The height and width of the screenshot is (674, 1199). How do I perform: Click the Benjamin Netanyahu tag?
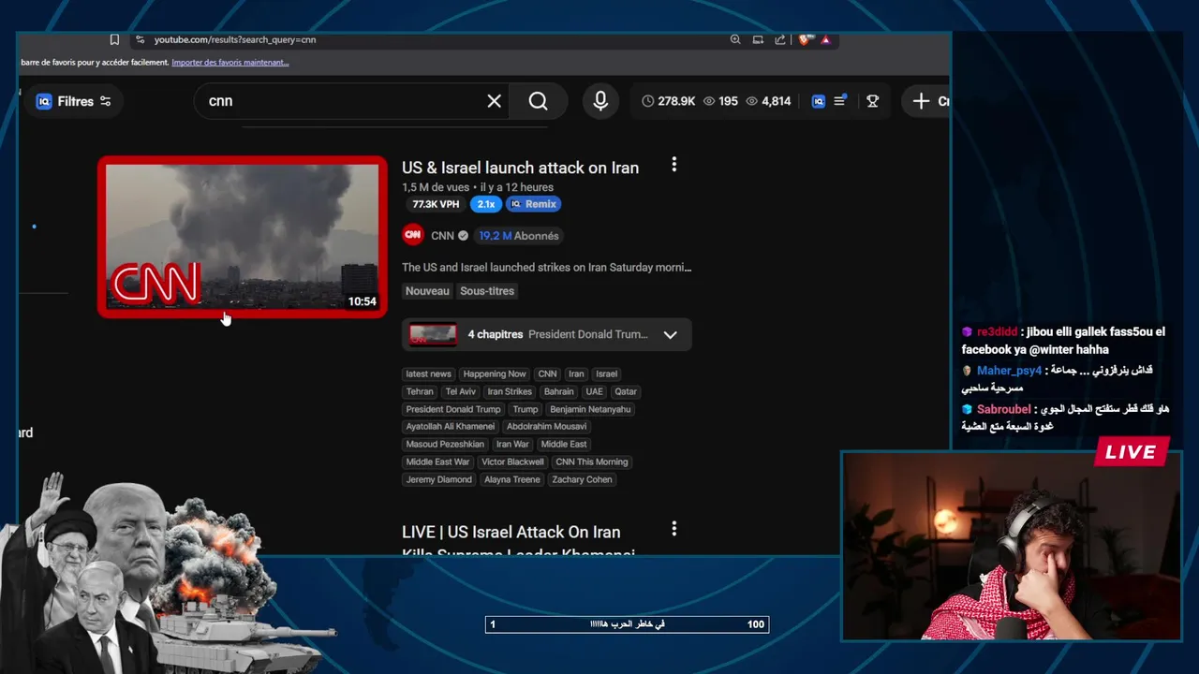590,409
